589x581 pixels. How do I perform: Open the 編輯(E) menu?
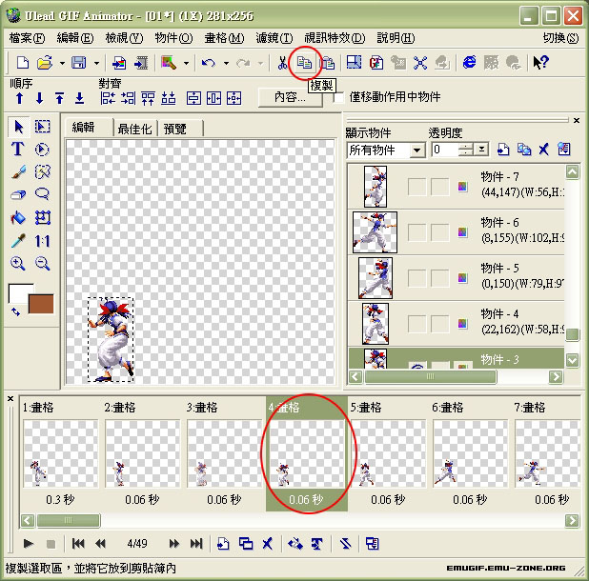(x=75, y=38)
